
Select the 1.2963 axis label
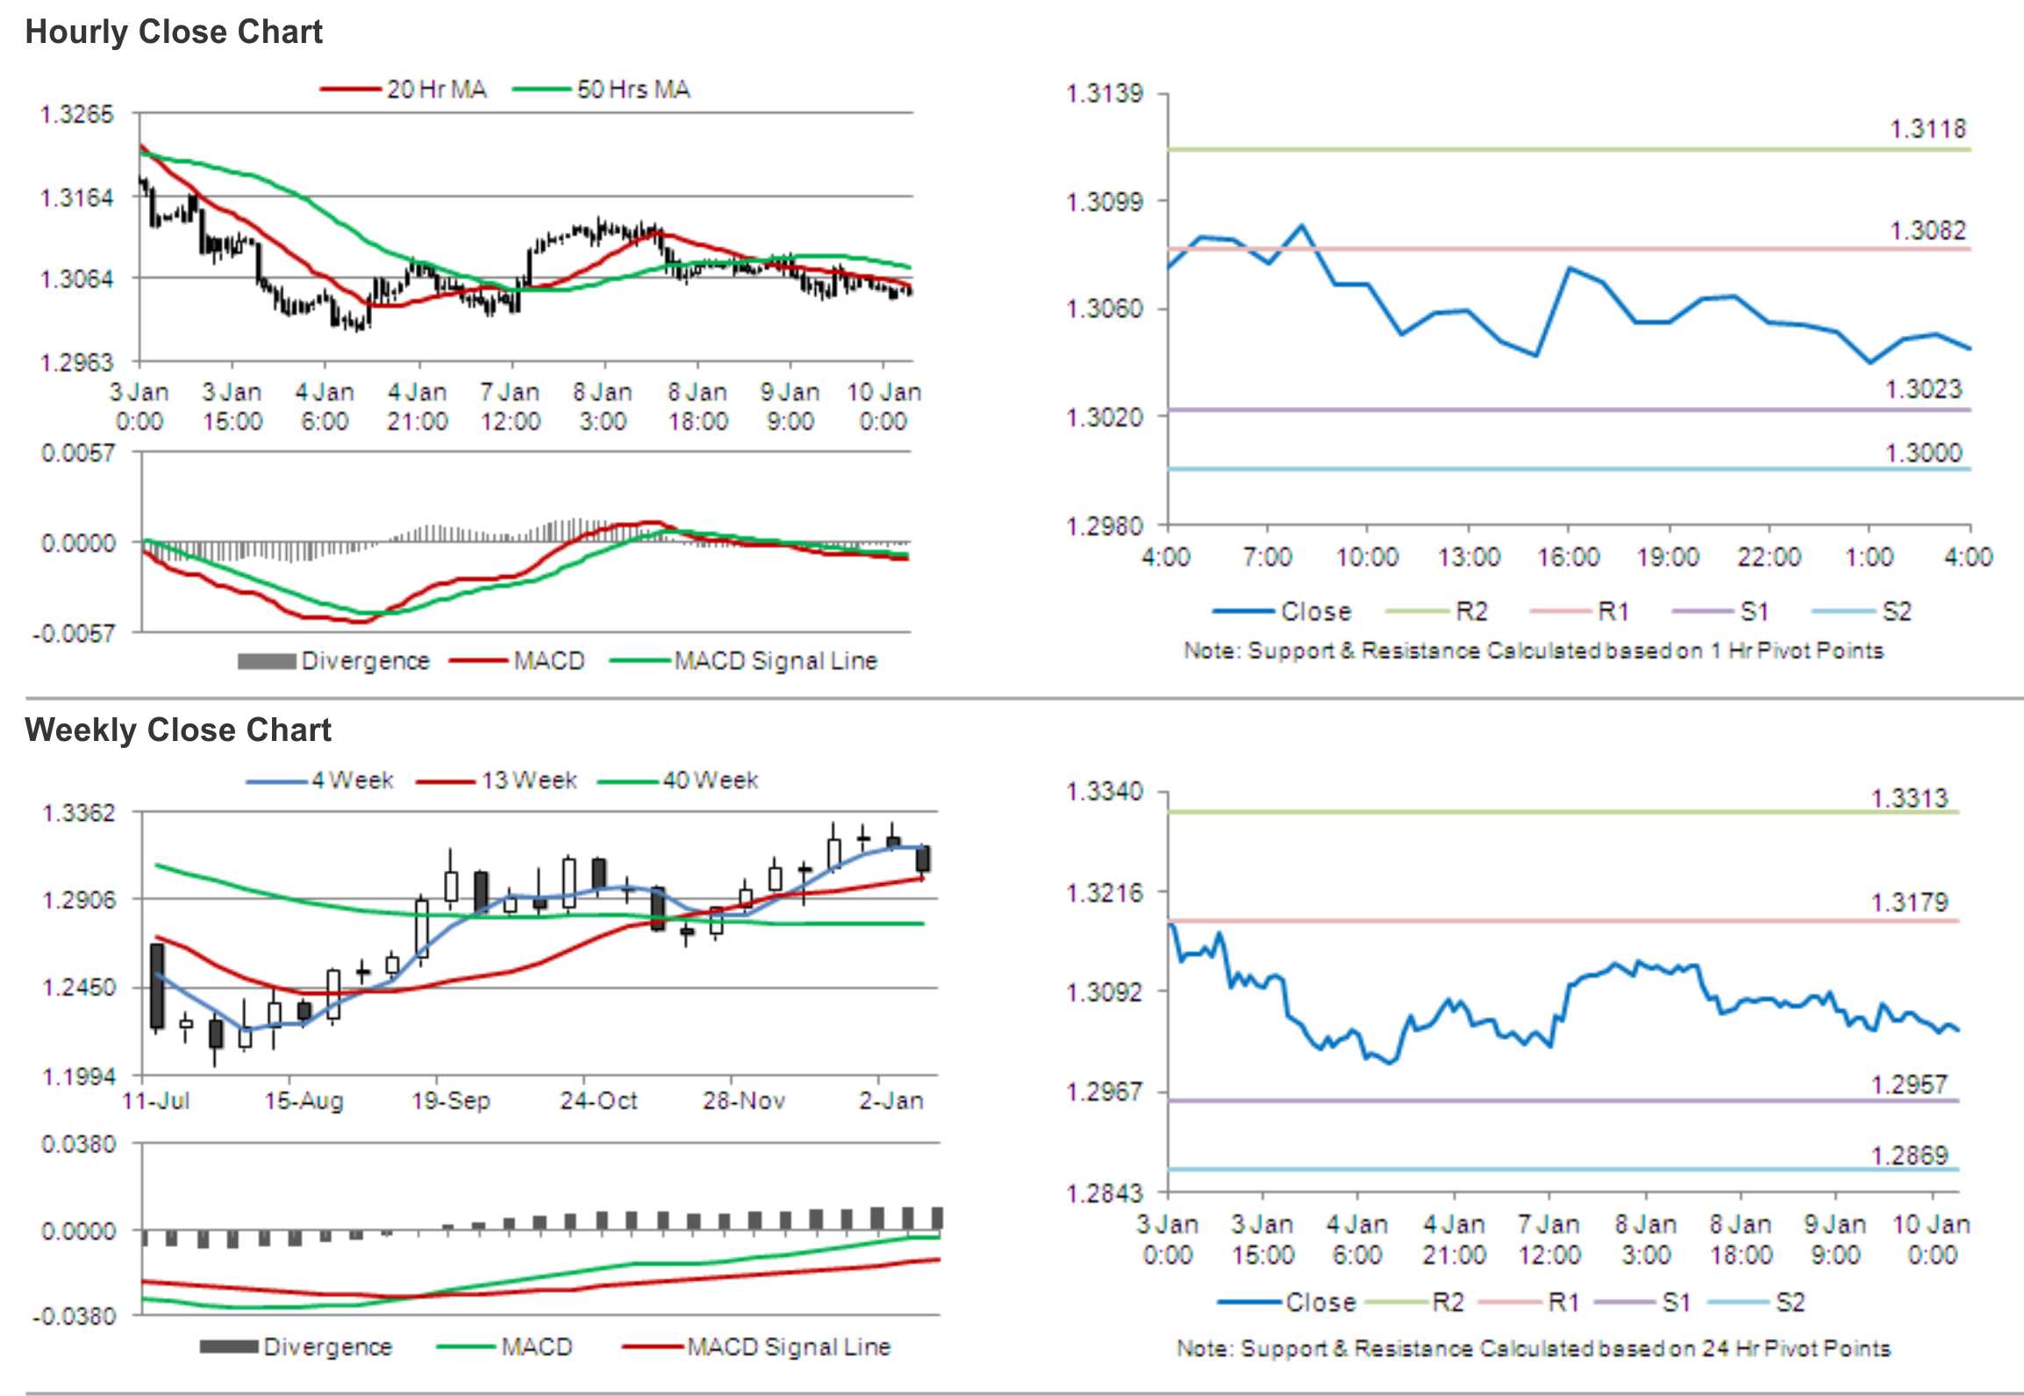pyautogui.click(x=77, y=363)
